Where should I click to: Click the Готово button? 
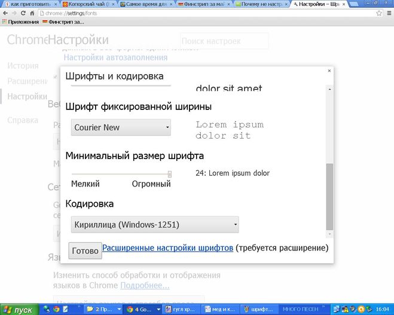coord(85,250)
